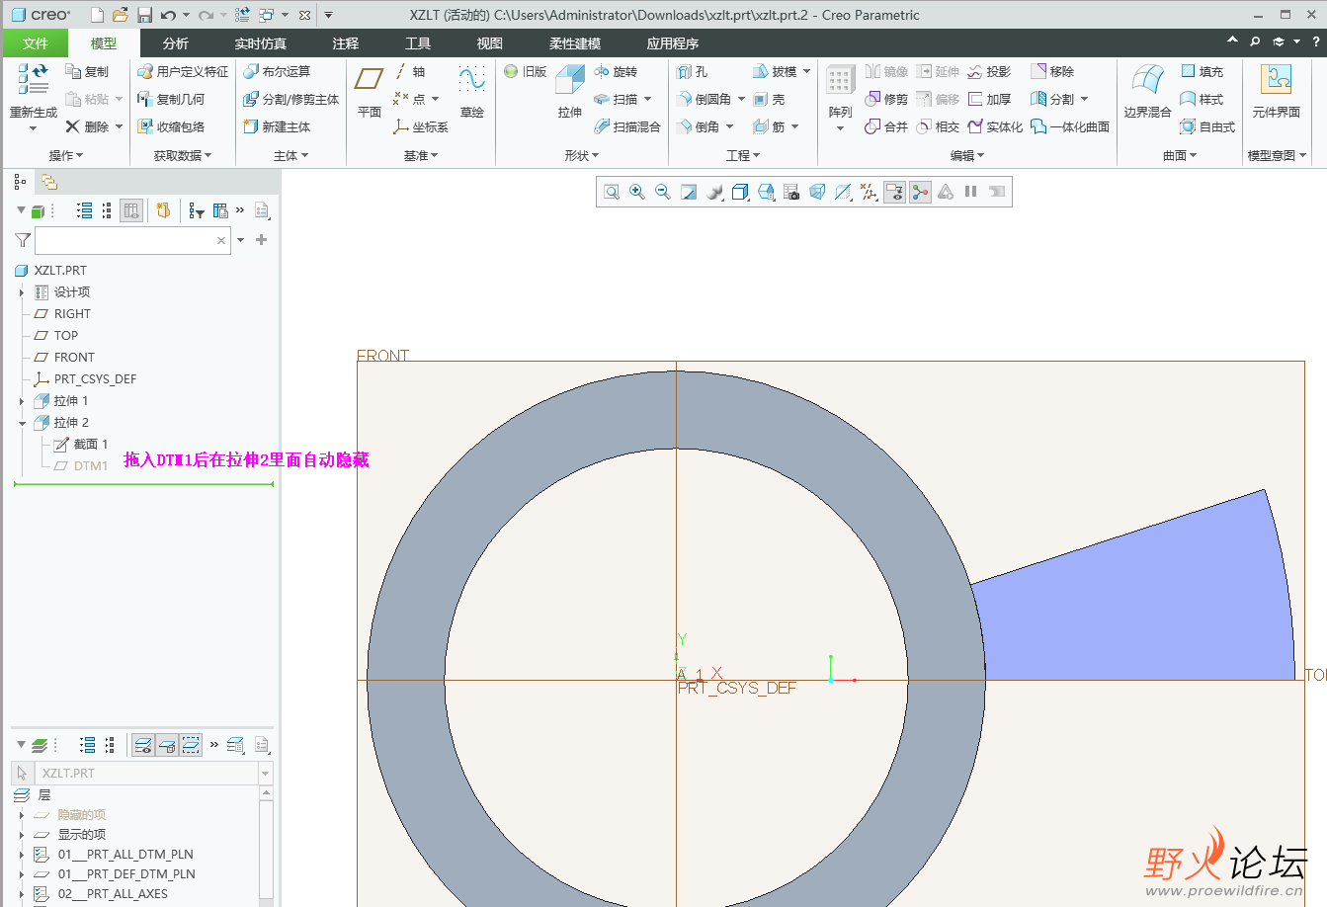Toggle the annotation display button in graphics toolbar

(x=894, y=192)
